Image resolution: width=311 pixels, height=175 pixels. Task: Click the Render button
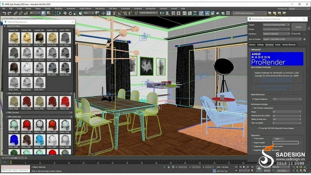coord(298,27)
